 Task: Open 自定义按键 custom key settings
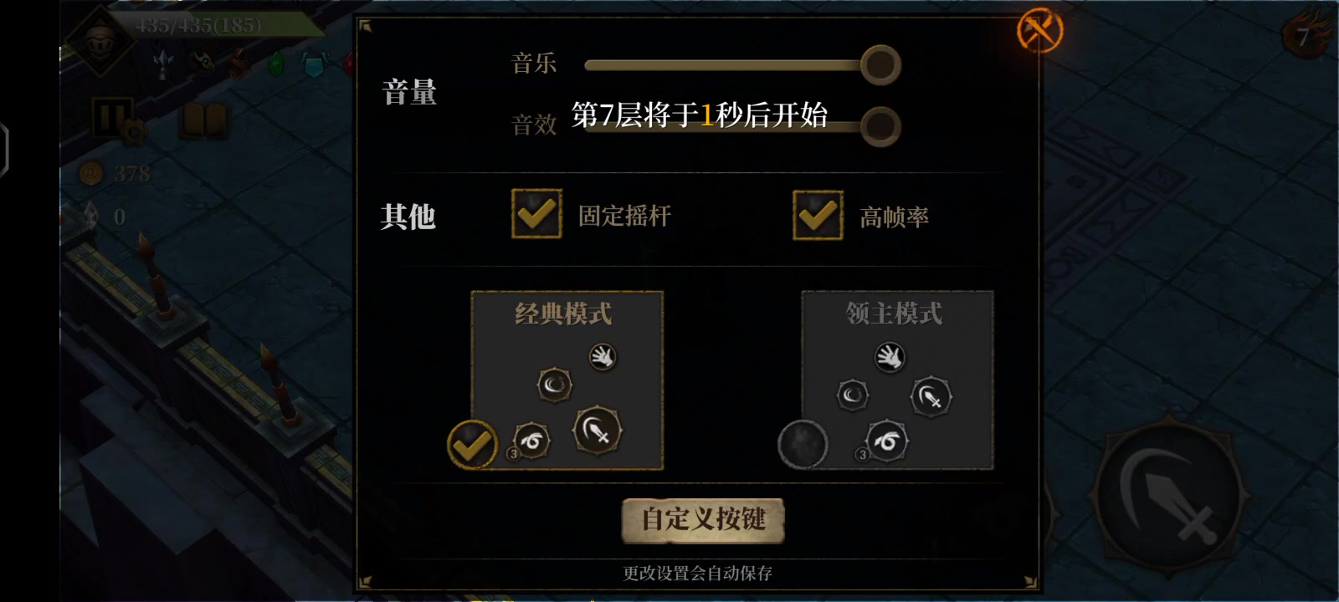coord(703,520)
